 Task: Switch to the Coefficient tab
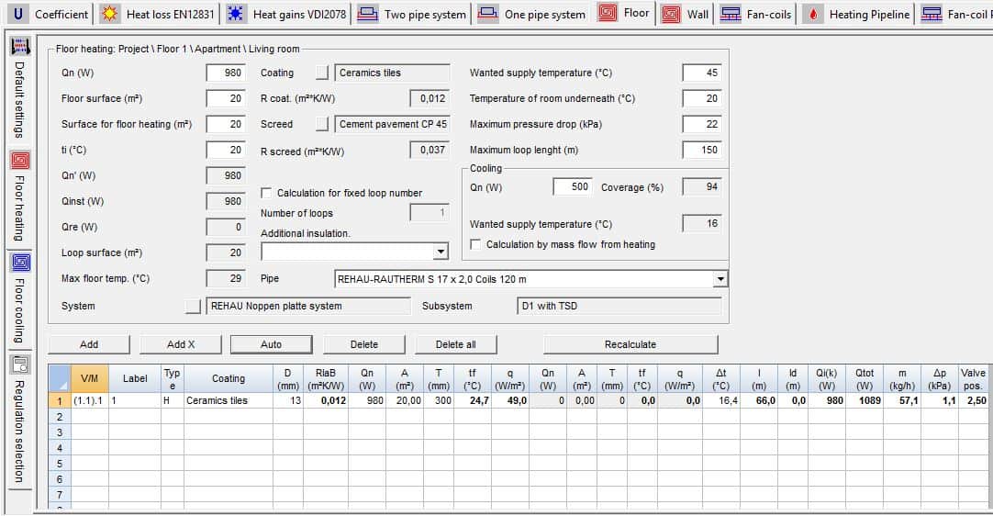click(x=52, y=14)
